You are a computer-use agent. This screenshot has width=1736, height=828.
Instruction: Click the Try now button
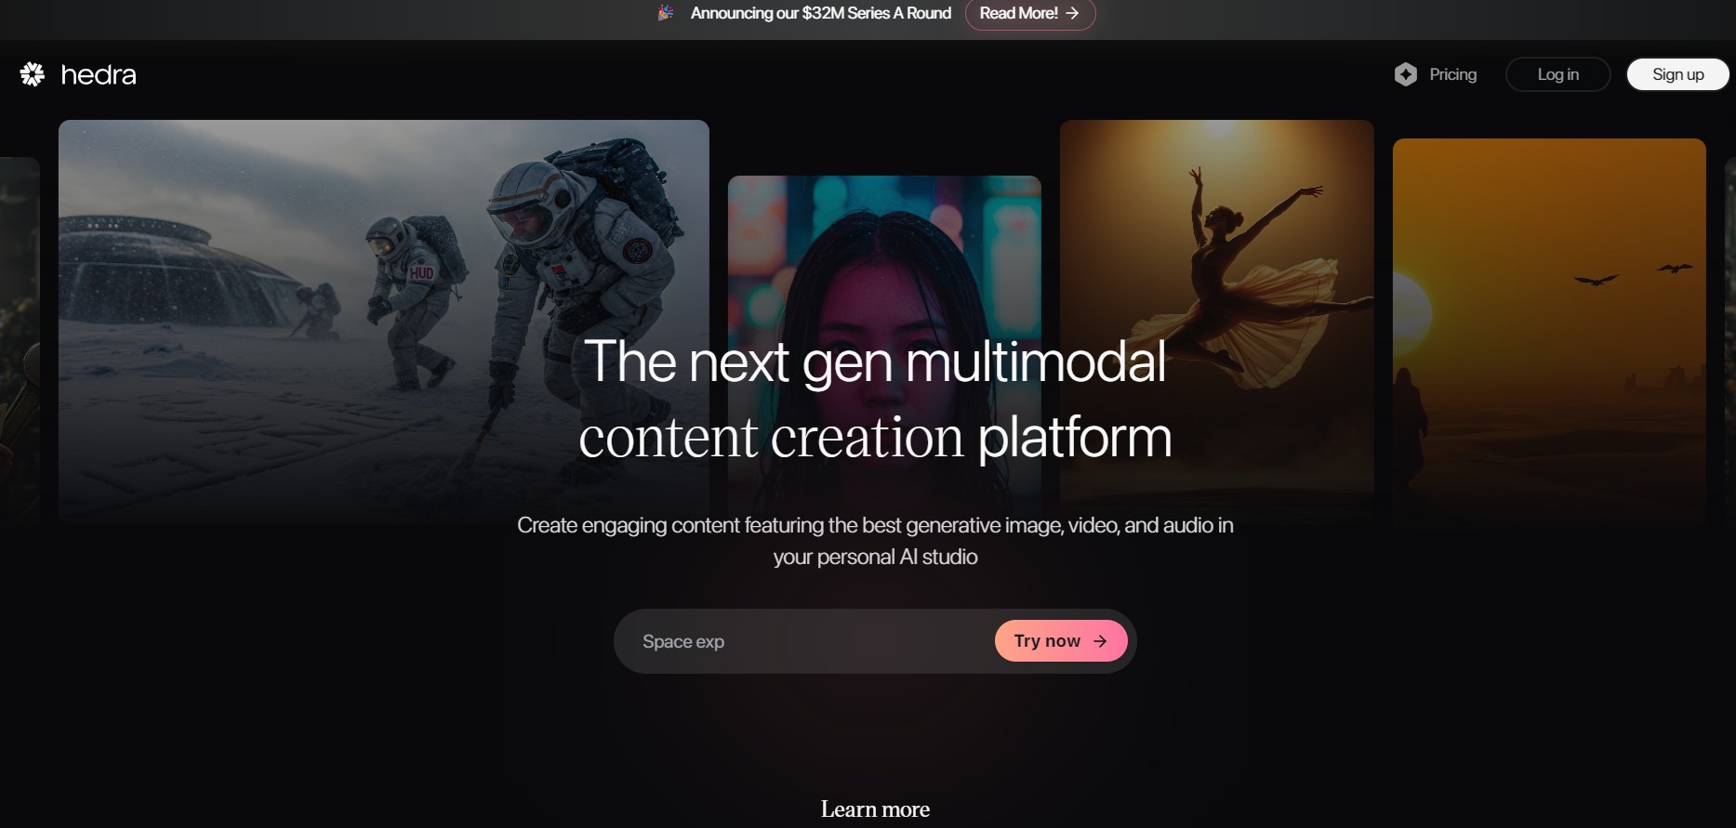pyautogui.click(x=1061, y=641)
